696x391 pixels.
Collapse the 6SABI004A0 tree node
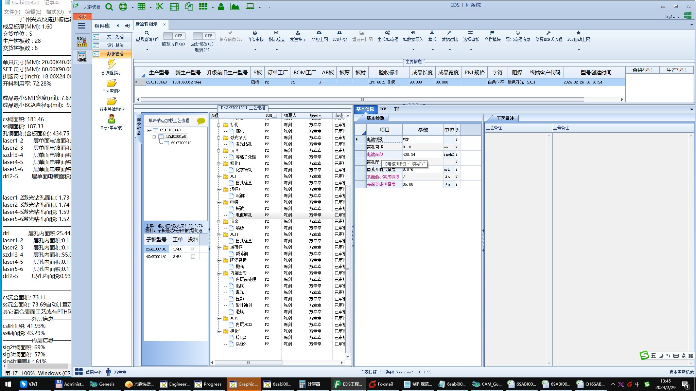149,130
